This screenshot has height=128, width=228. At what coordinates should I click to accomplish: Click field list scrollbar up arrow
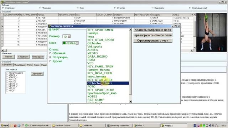130,30
